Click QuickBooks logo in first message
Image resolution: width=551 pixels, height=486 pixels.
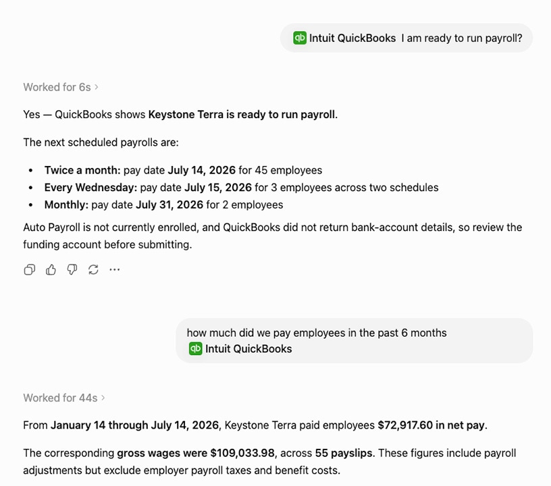click(x=300, y=38)
